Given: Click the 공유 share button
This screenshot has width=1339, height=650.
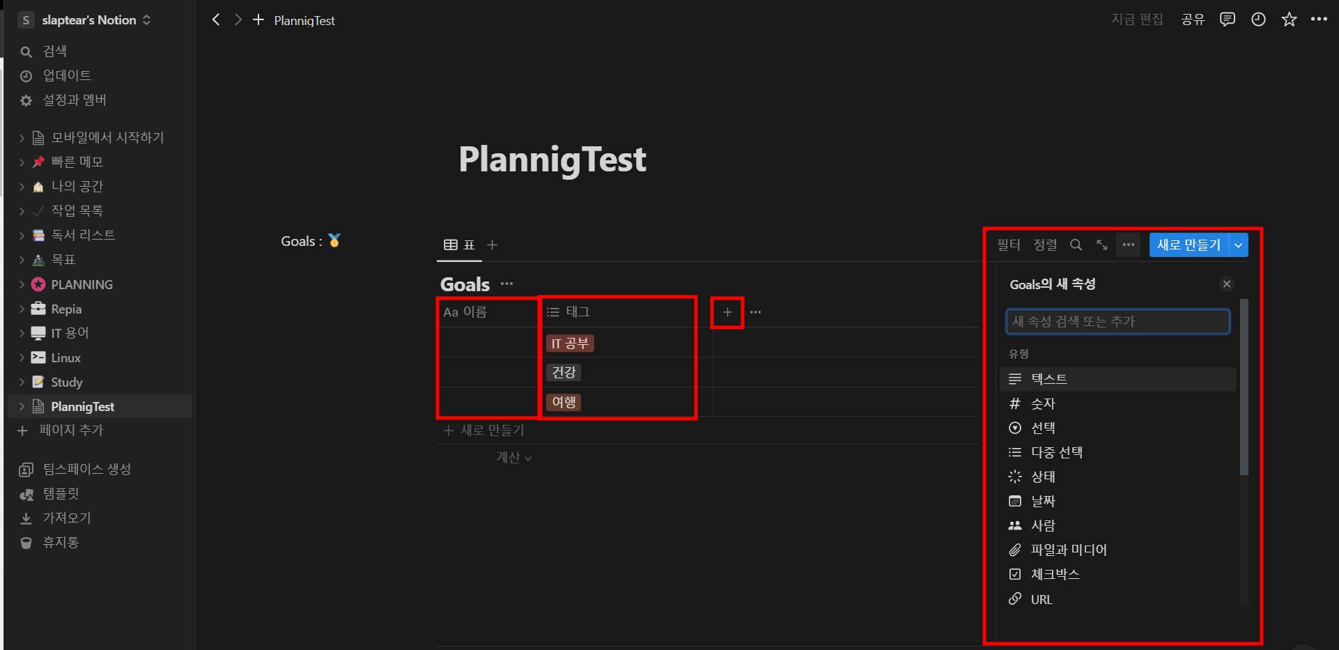Looking at the screenshot, I should [x=1193, y=20].
